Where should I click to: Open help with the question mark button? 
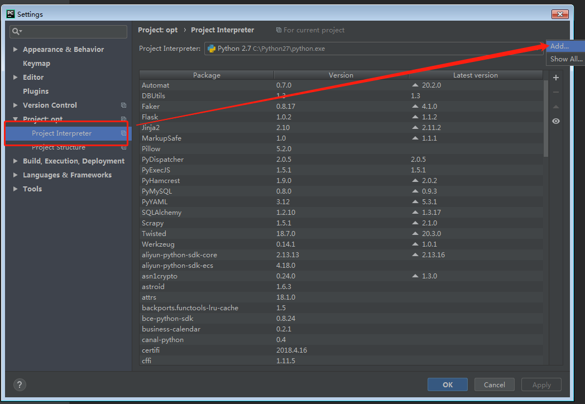20,384
